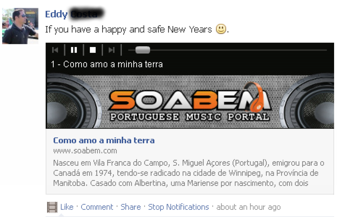
Task: Click the link description text beginning 'Nasceu em Vila Franca'
Action: point(189,173)
